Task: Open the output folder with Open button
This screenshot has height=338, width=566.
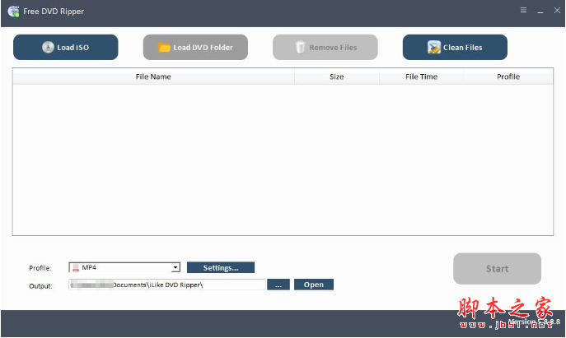Action: [314, 285]
